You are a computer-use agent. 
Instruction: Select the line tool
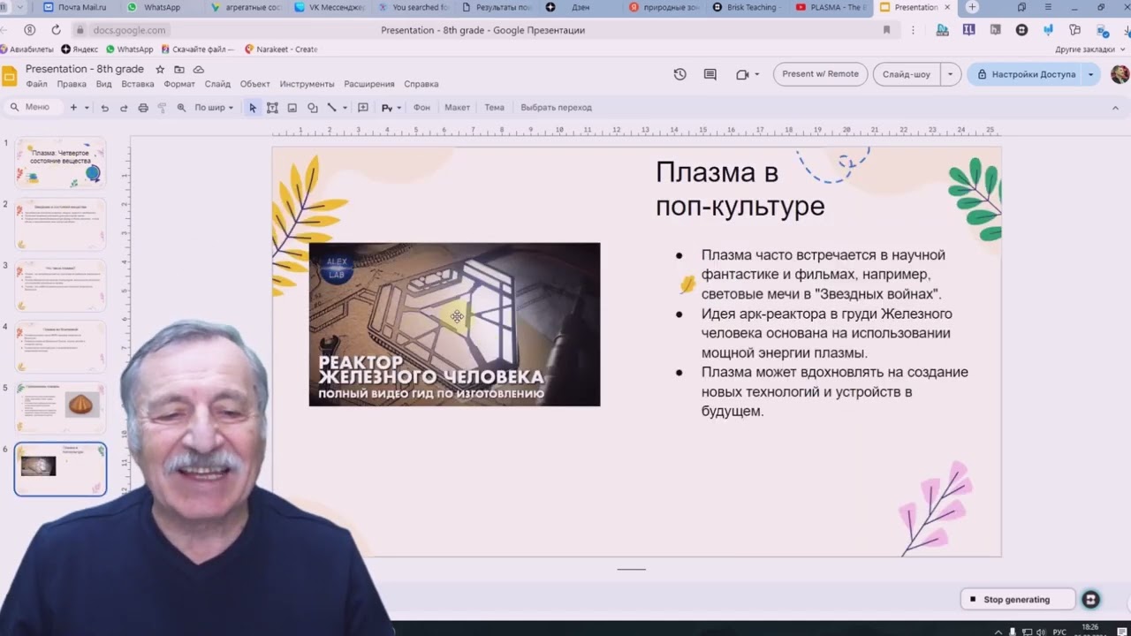point(332,108)
